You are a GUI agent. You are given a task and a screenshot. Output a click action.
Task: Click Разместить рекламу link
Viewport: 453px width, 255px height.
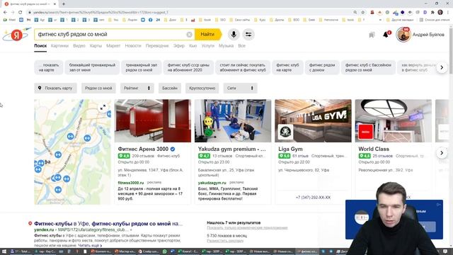coord(225,241)
